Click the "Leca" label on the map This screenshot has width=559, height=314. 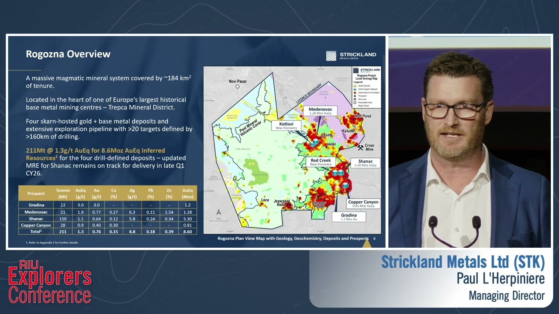[265, 200]
